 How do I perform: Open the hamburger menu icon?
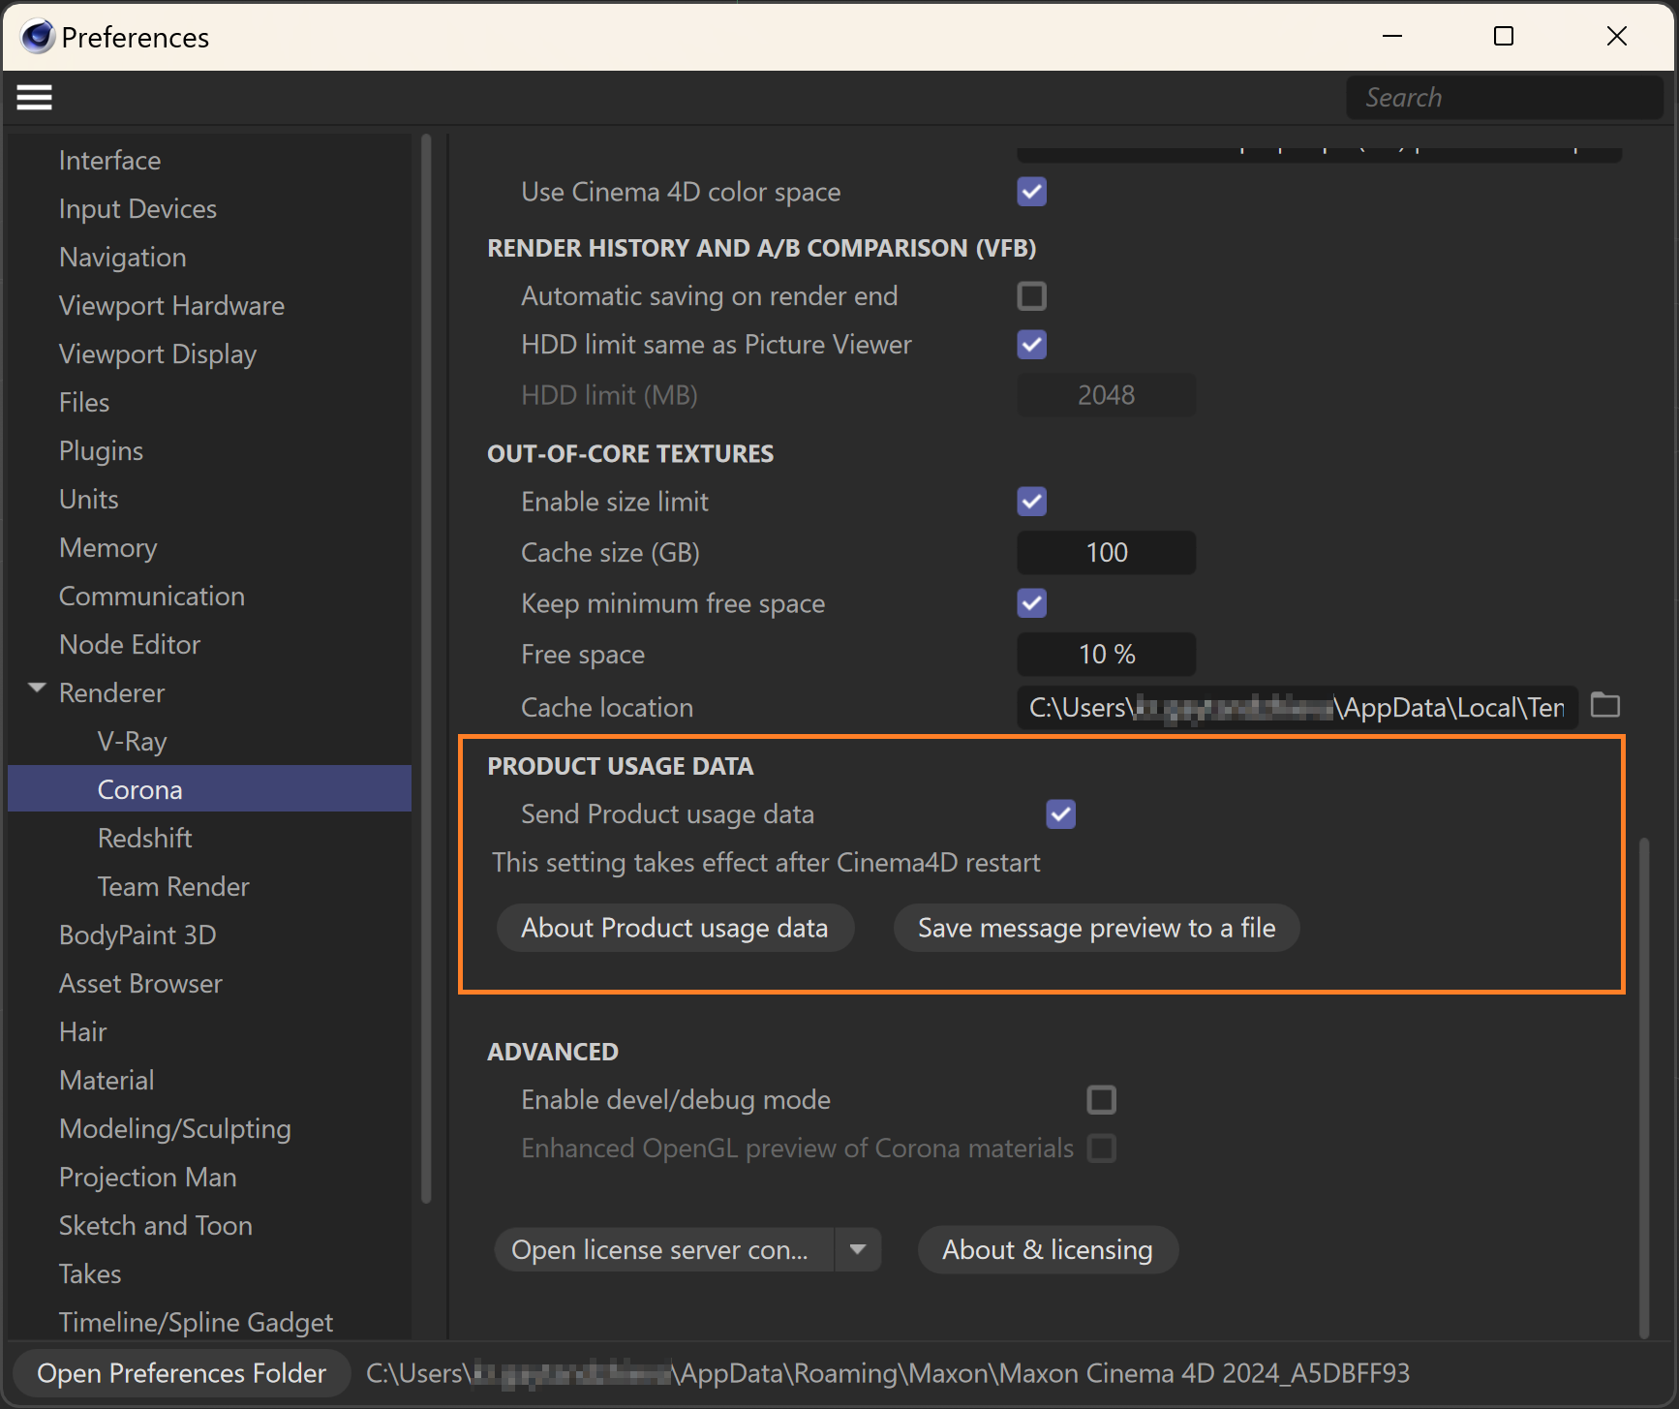[x=34, y=97]
